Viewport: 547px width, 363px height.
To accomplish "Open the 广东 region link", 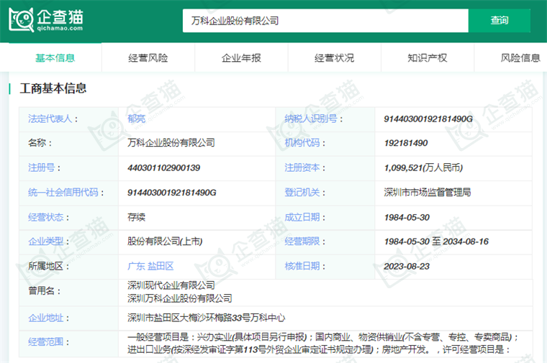I will [136, 266].
